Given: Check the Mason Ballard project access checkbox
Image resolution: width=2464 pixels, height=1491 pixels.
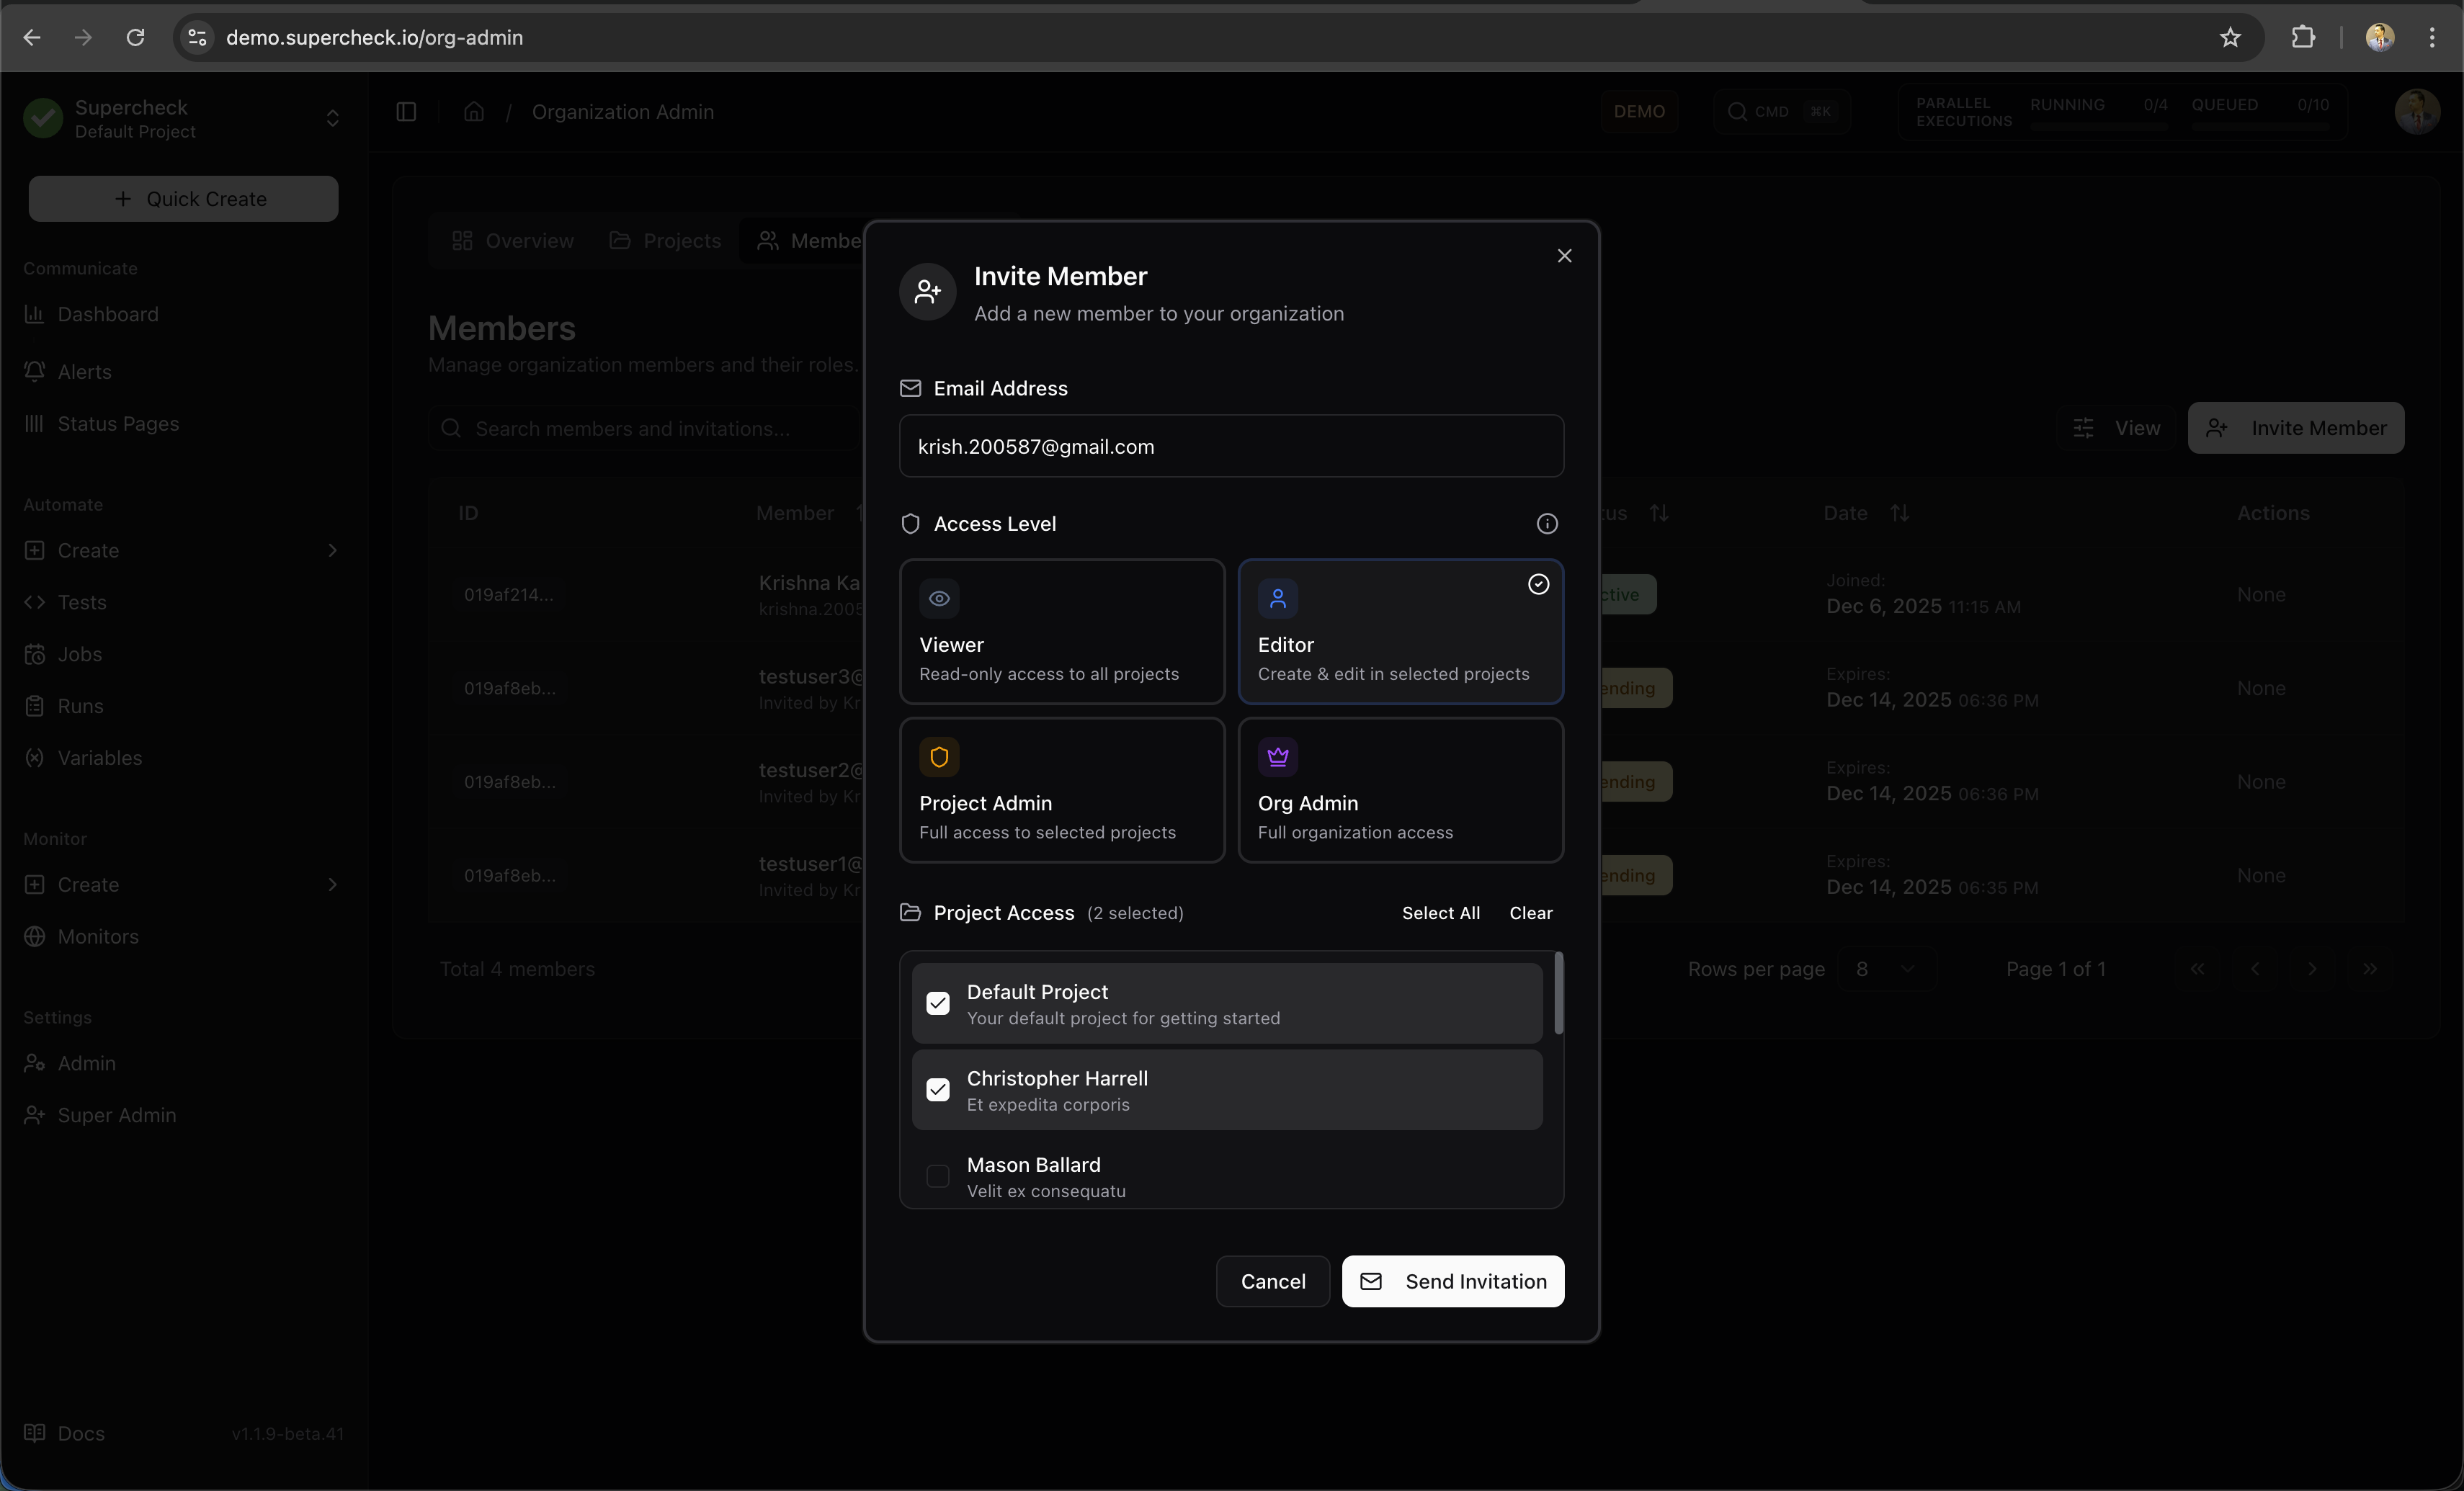Looking at the screenshot, I should click(937, 1176).
